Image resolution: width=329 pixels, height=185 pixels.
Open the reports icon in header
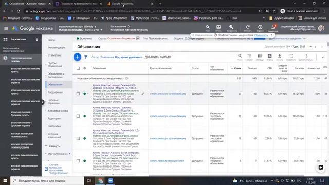[218, 28]
